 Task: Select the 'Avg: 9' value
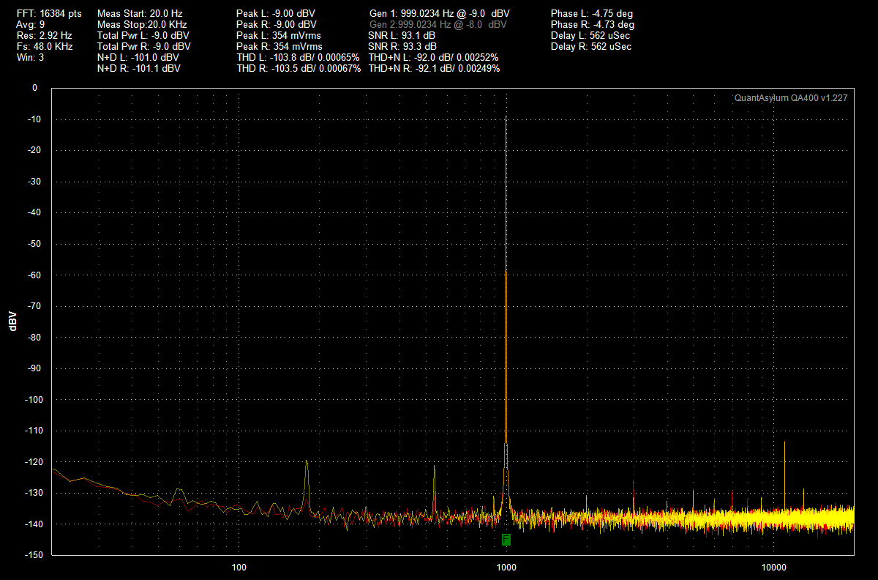[x=30, y=25]
